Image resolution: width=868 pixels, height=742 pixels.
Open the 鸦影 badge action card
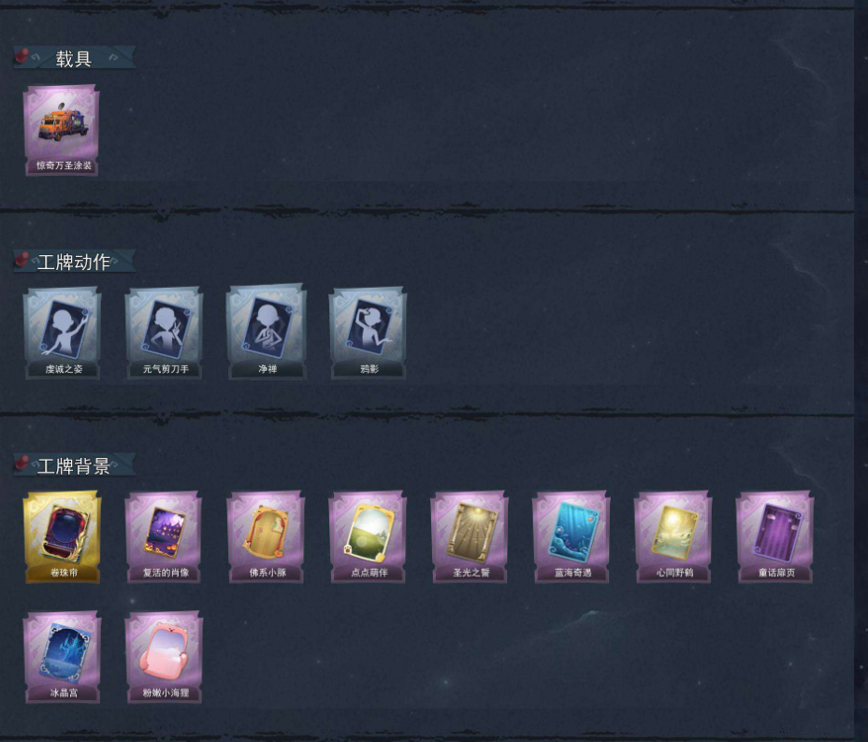click(369, 333)
